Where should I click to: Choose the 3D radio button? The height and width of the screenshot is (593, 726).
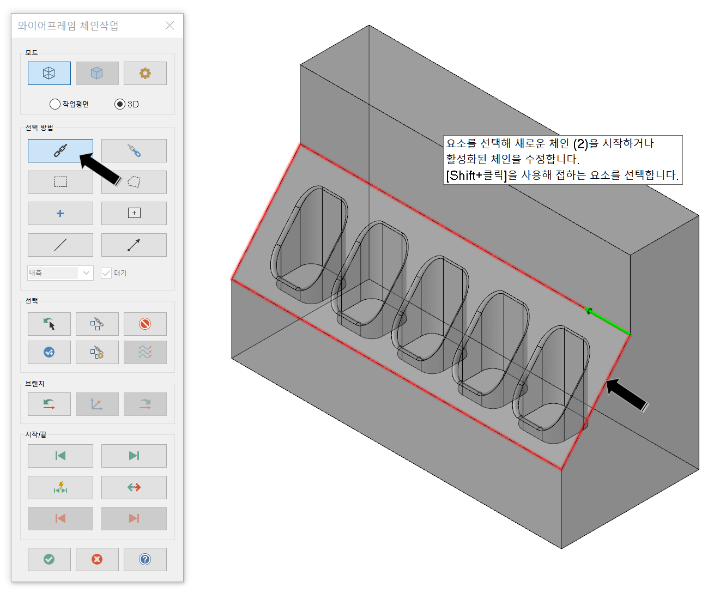pyautogui.click(x=120, y=104)
